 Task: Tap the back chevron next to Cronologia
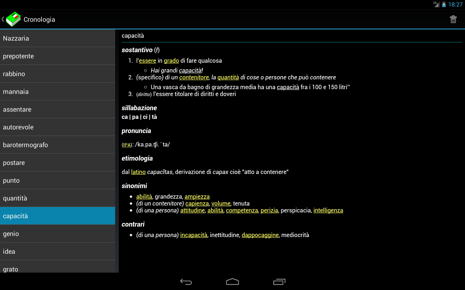[x=3, y=19]
